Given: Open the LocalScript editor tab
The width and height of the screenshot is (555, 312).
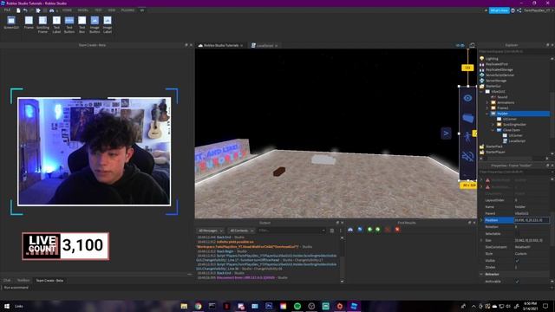Looking at the screenshot, I should point(264,45).
